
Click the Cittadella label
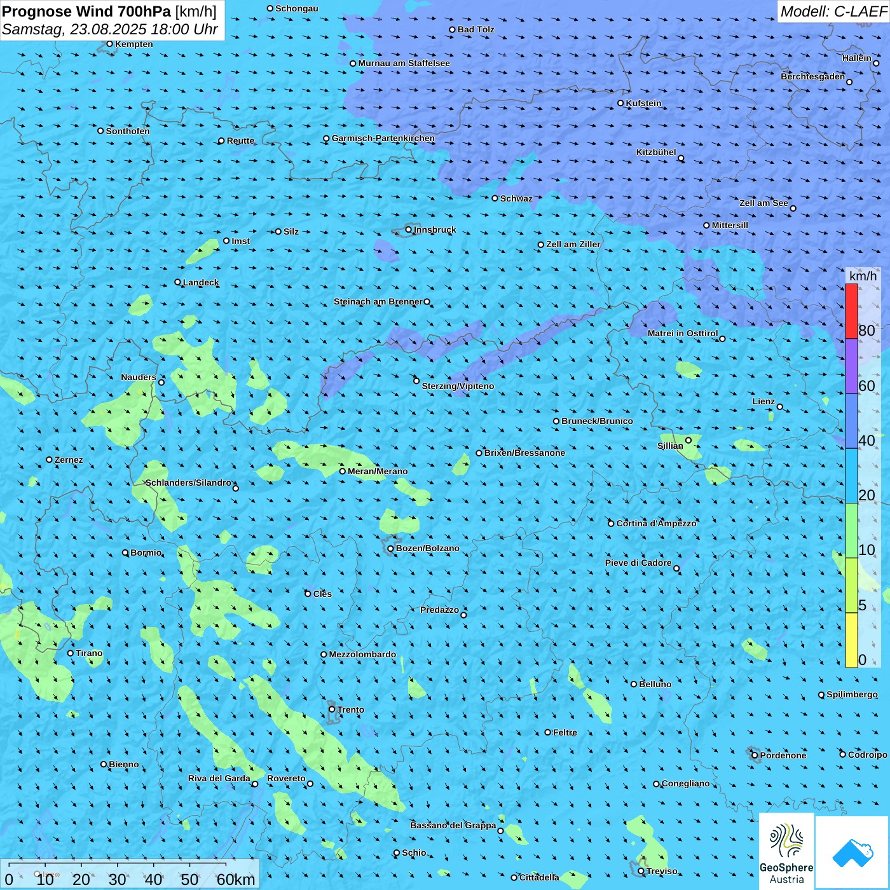point(539,877)
